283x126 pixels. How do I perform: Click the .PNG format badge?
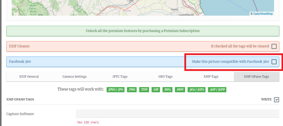click(x=132, y=90)
